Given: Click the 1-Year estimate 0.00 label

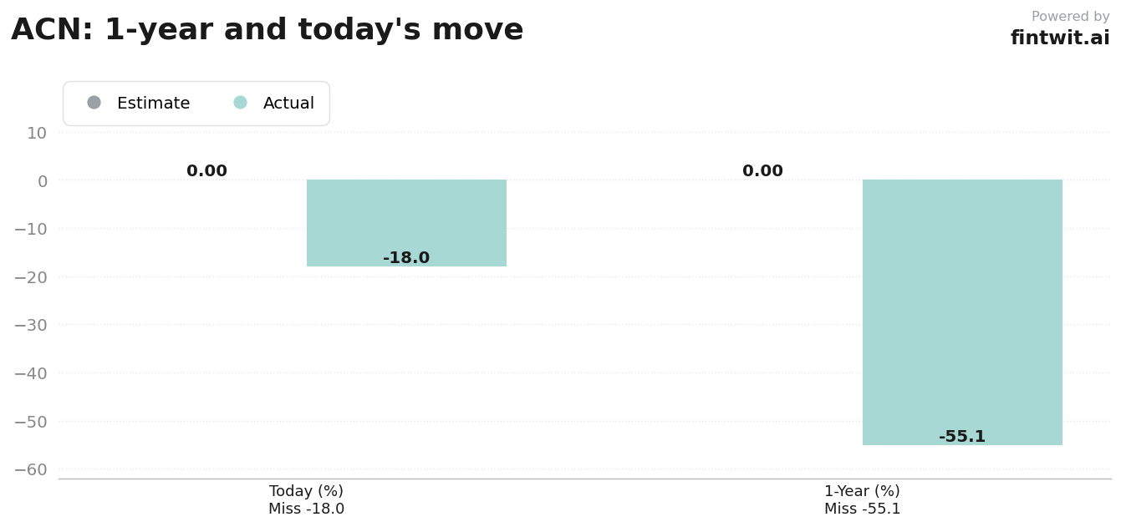Looking at the screenshot, I should click(762, 171).
